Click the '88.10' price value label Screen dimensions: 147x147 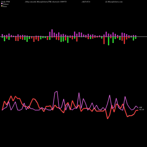coord(142,110)
